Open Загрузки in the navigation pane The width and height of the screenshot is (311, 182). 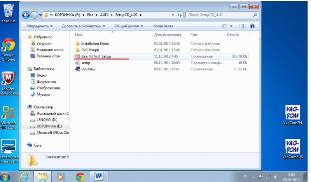coord(44,43)
